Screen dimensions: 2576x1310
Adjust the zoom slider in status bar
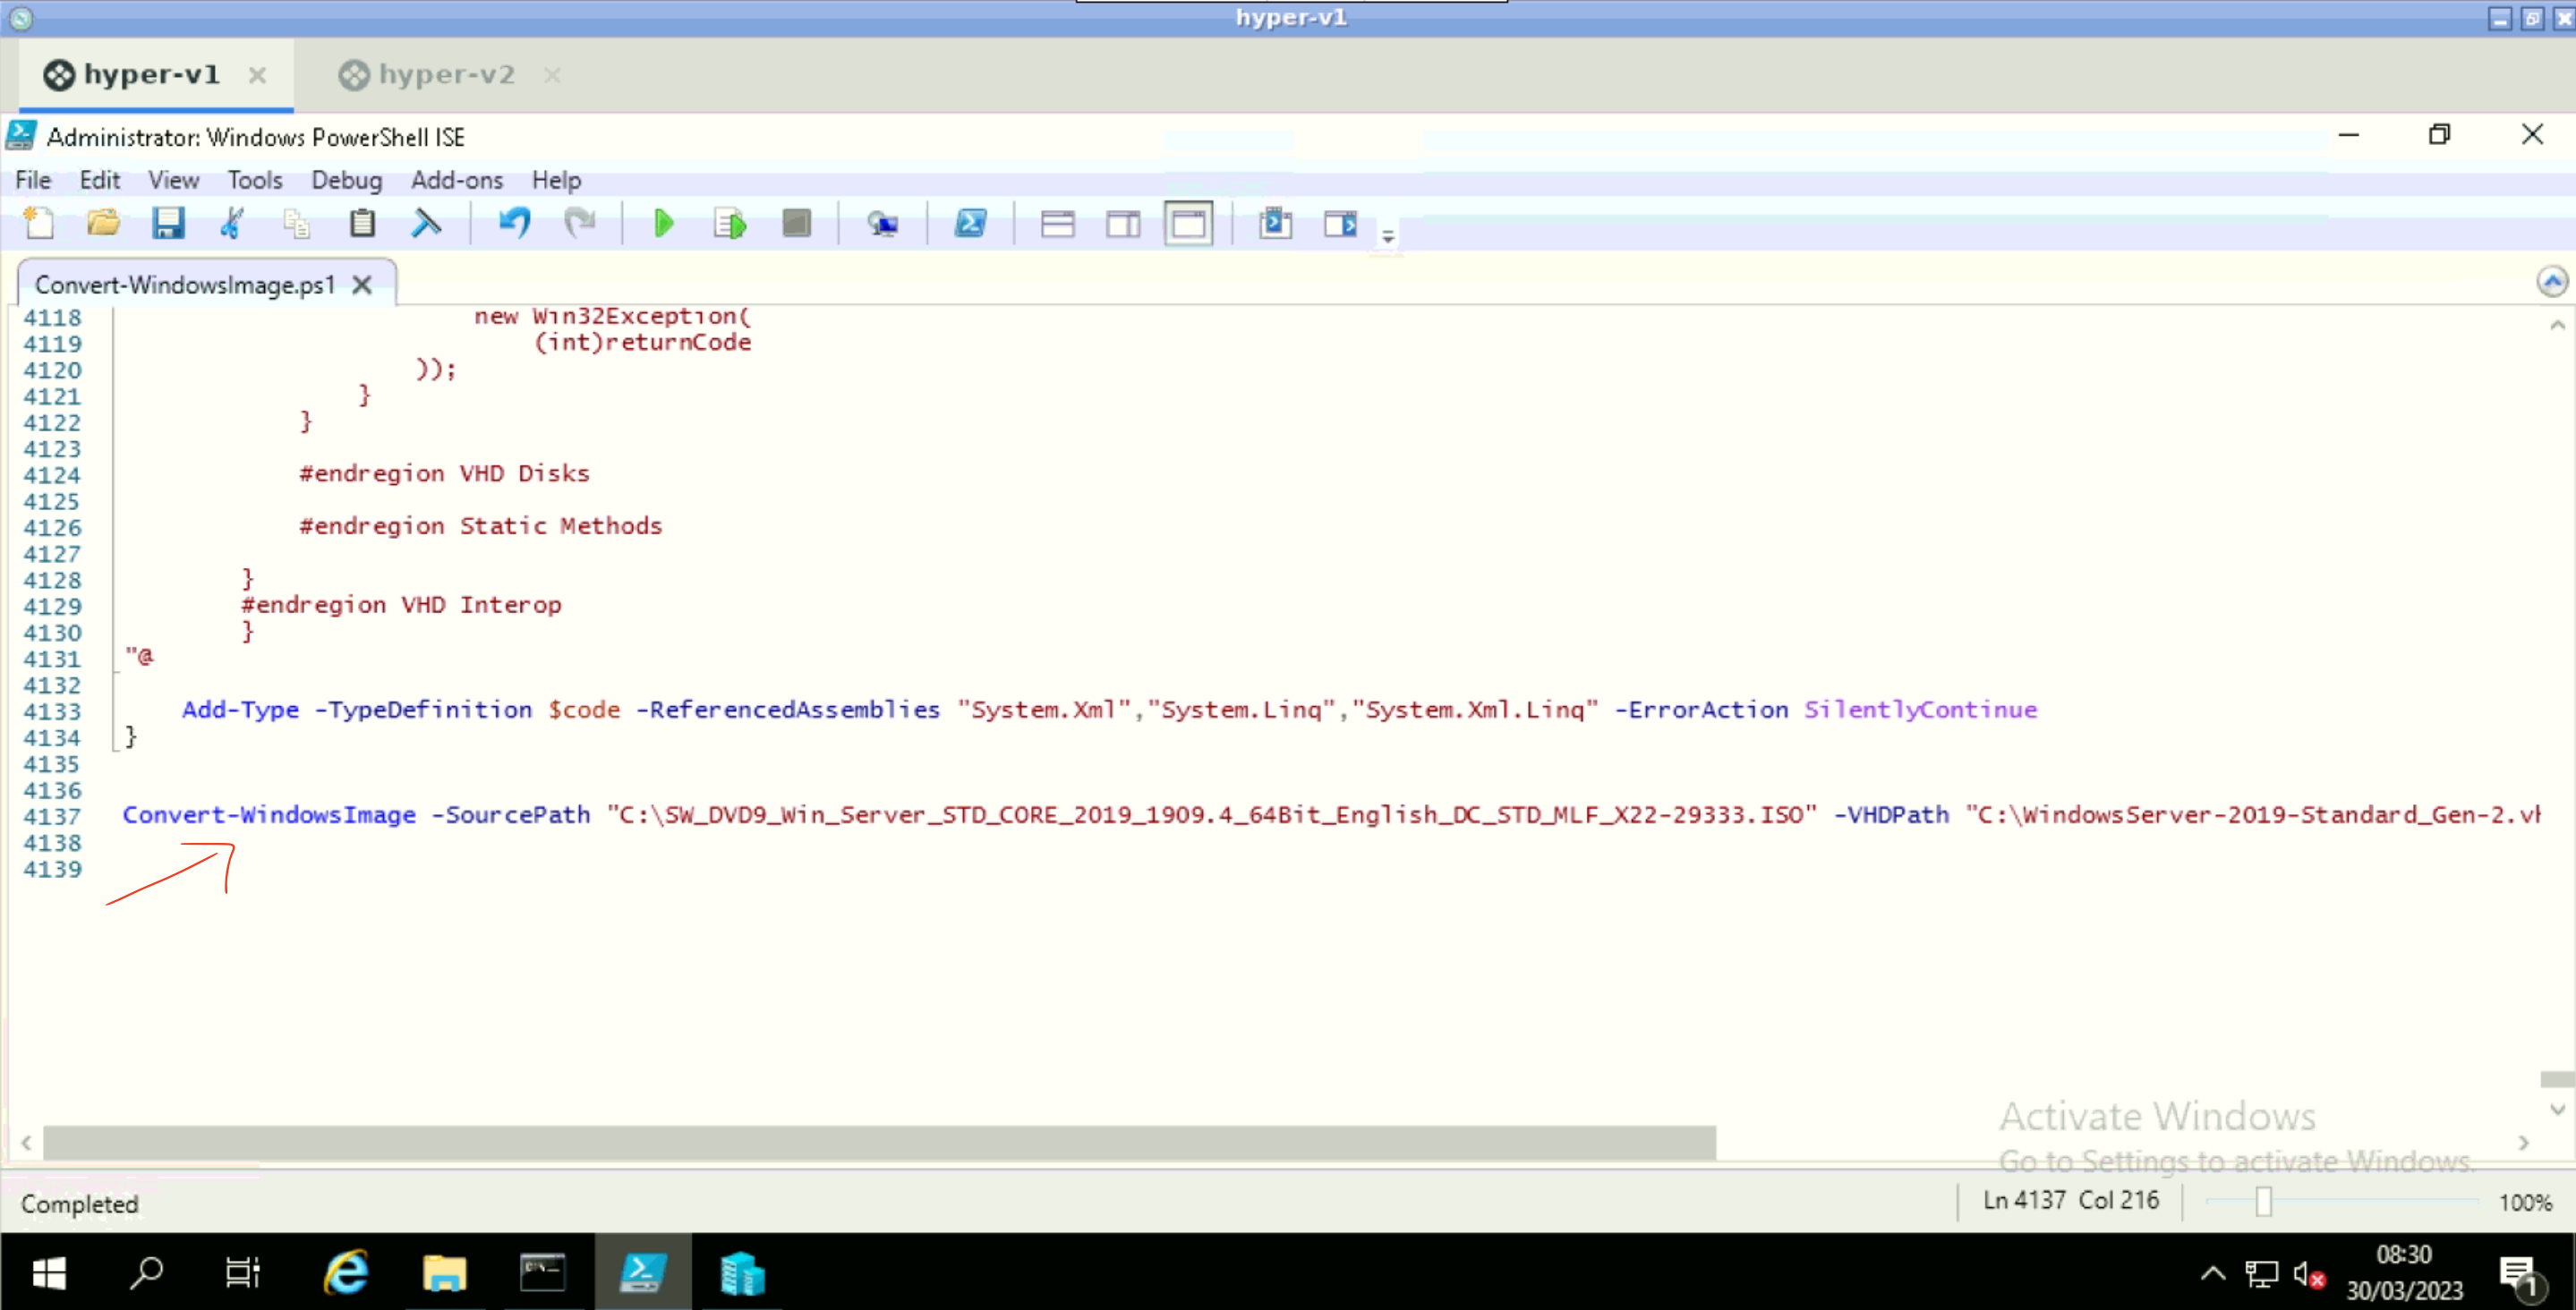point(2264,1201)
